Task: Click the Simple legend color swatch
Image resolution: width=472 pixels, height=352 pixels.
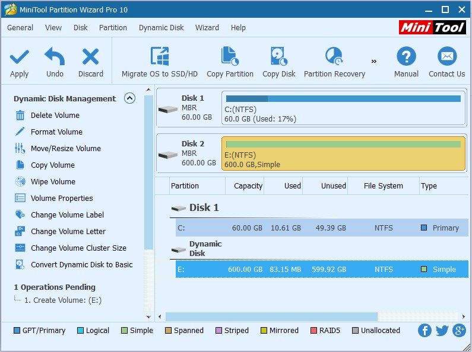Action: (124, 331)
